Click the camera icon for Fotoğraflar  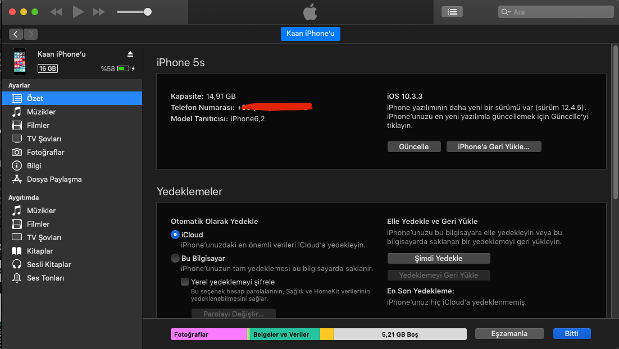(17, 152)
